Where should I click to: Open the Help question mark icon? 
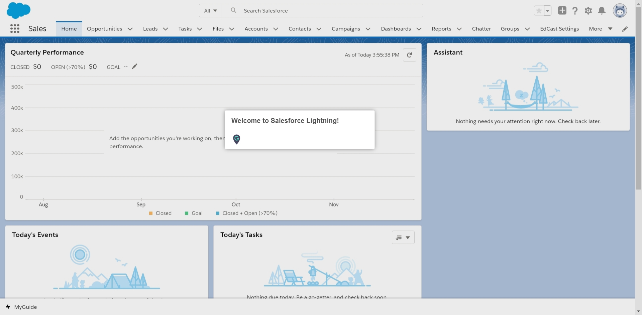(x=575, y=11)
